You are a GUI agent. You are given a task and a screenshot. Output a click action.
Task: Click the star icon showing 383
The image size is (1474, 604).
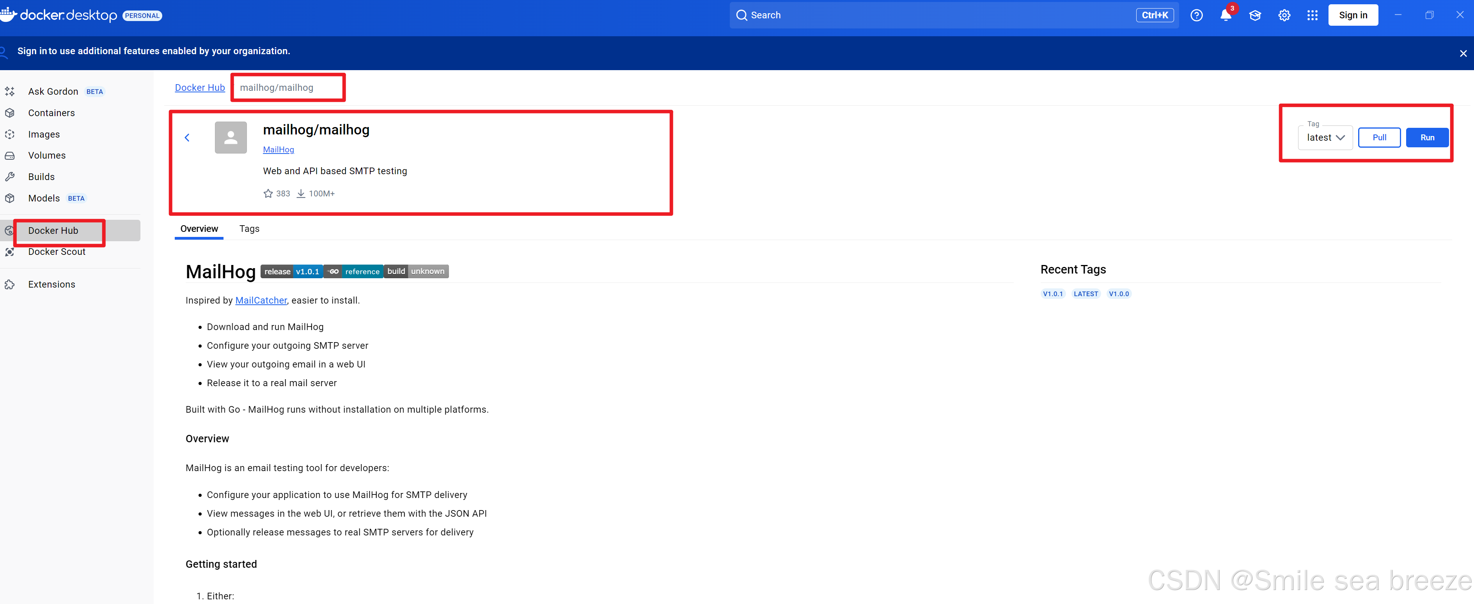[268, 194]
